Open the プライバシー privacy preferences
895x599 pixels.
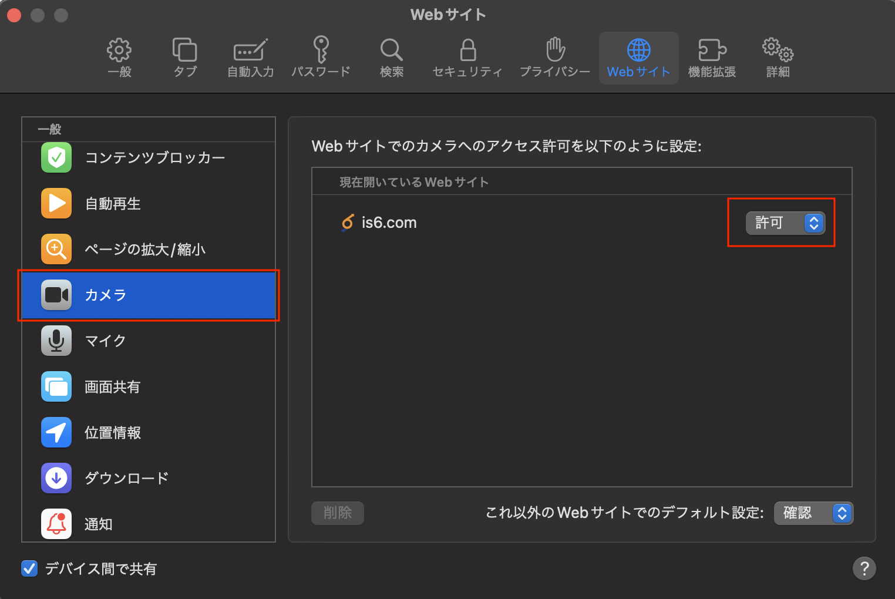point(555,58)
